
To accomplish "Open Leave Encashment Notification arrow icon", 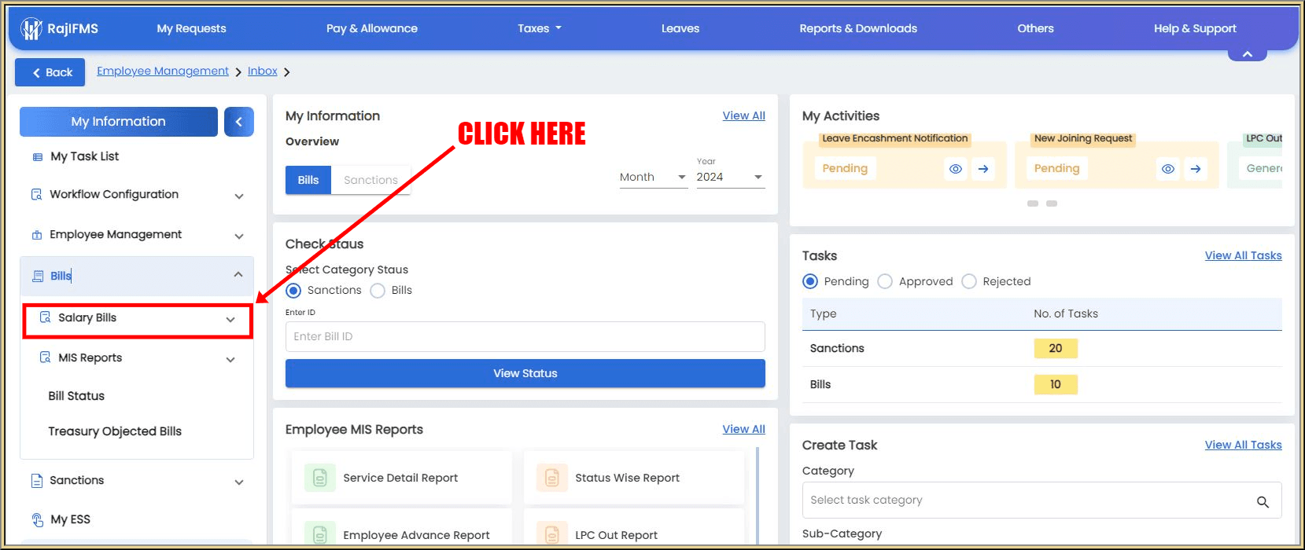I will (x=983, y=169).
